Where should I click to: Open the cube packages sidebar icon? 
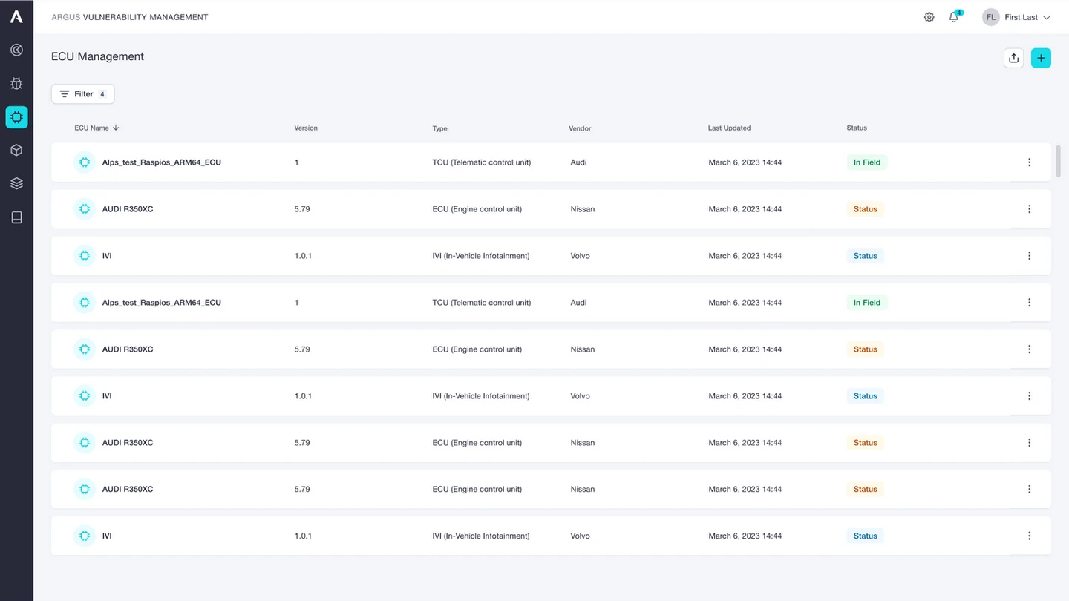tap(16, 150)
